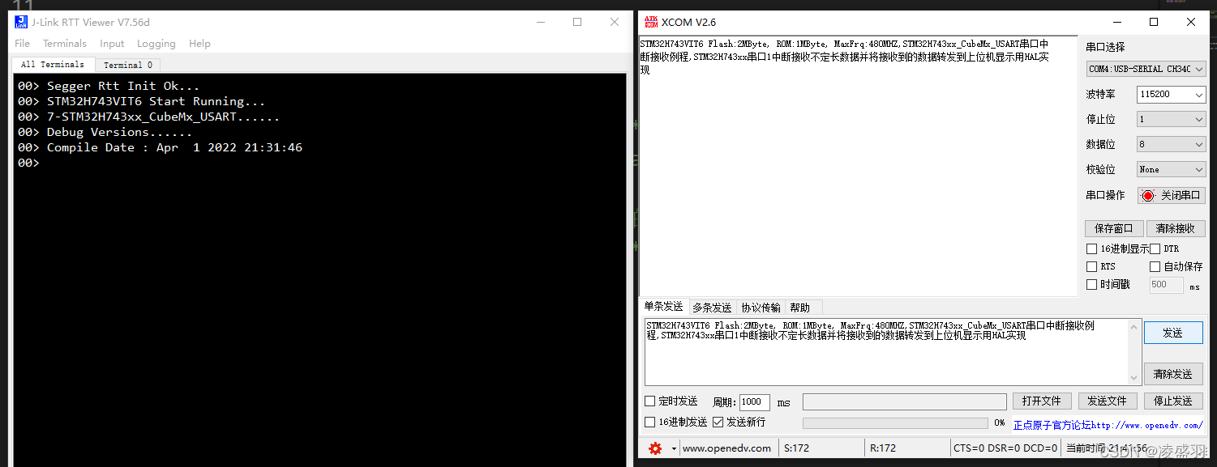
Task: Enable the 16进制显示 hex display checkbox
Action: pyautogui.click(x=1091, y=249)
